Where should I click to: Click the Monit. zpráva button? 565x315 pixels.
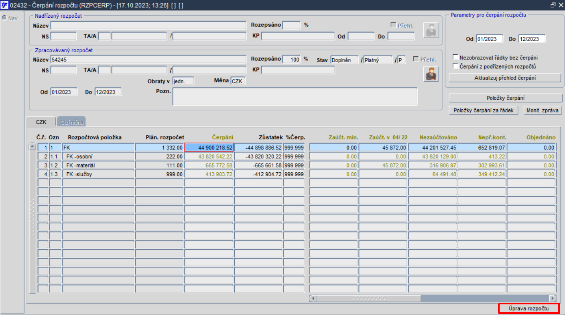coord(543,111)
